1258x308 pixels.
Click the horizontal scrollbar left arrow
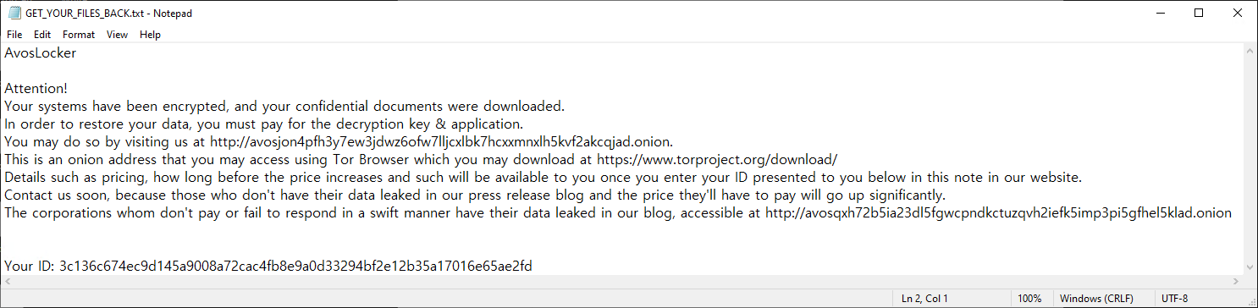pyautogui.click(x=8, y=281)
